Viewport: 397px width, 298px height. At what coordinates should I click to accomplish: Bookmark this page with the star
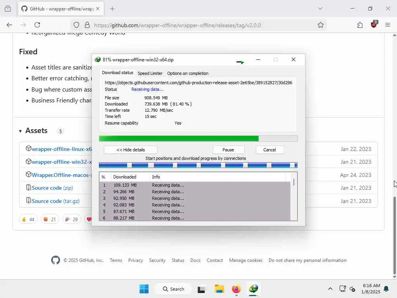coord(321,25)
